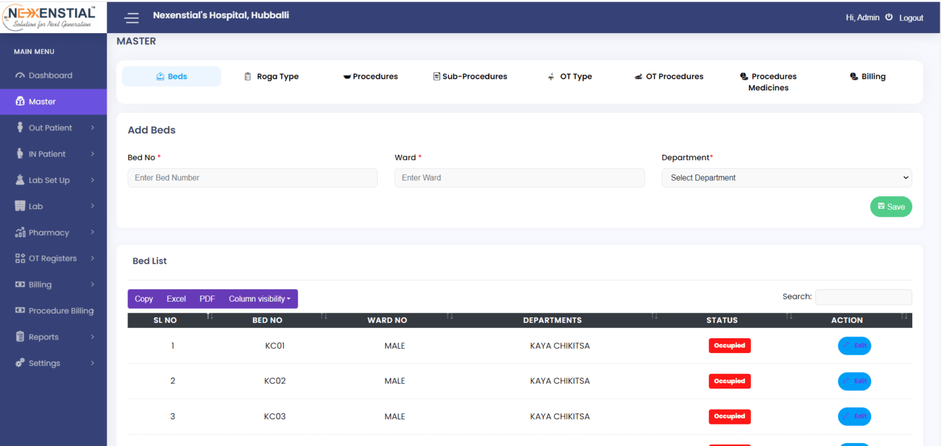Click the hamburger menu icon in header
Image resolution: width=941 pixels, height=446 pixels.
132,18
